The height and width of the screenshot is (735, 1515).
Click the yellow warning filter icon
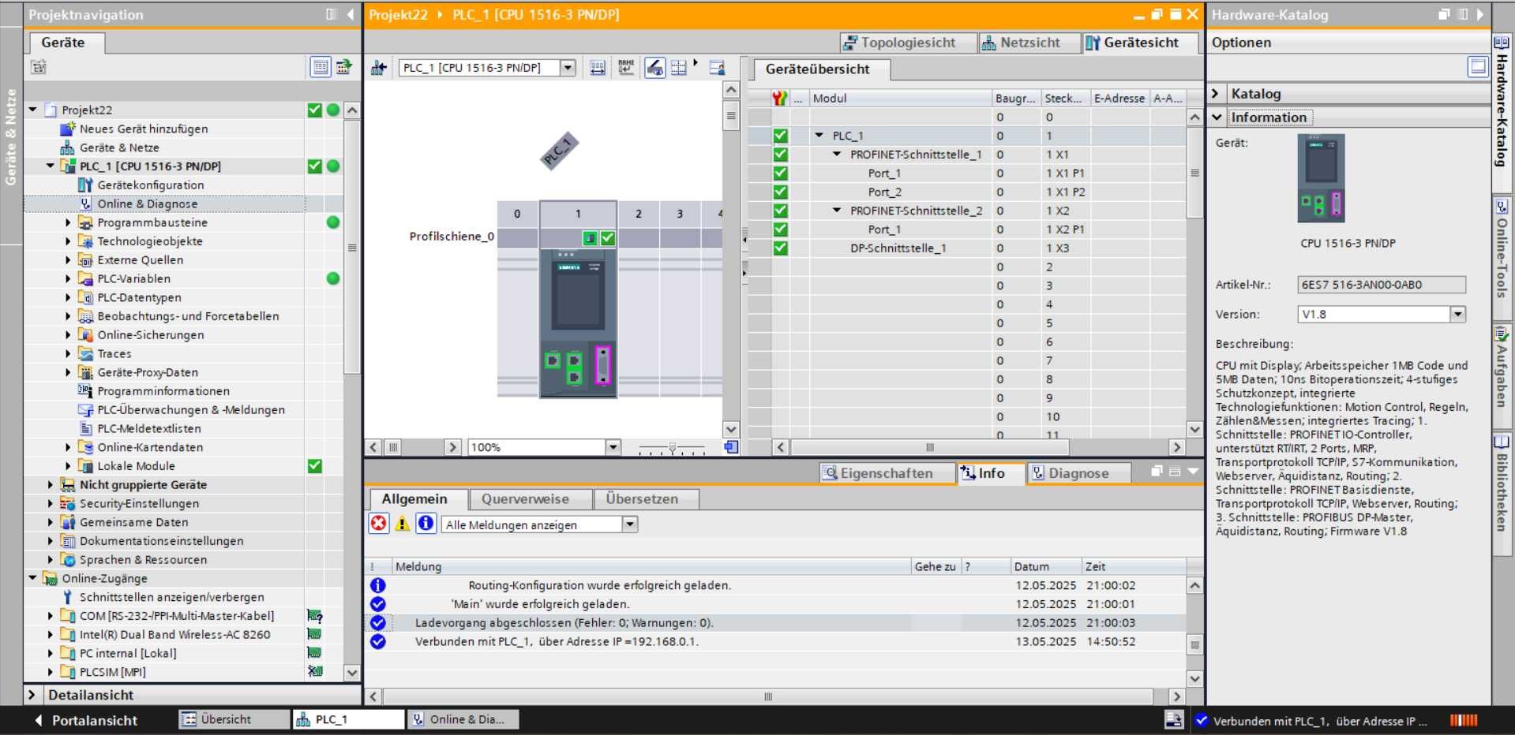click(402, 524)
